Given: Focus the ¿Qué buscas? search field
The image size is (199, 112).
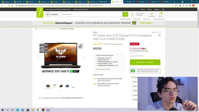Looking at the screenshot, I should tap(91, 14).
